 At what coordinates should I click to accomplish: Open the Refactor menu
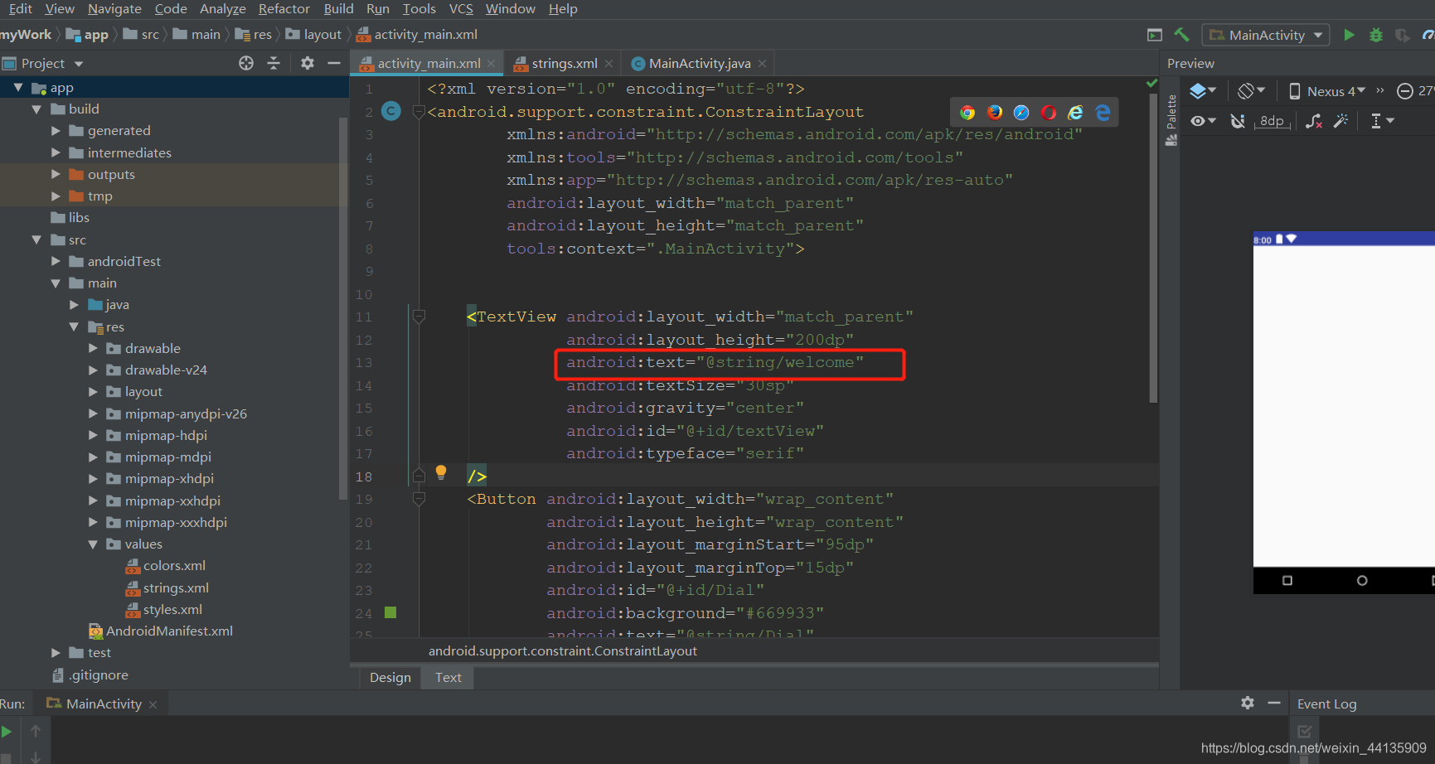coord(284,9)
